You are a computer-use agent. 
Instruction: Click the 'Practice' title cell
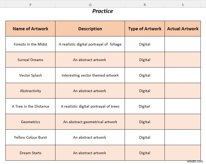pos(102,11)
